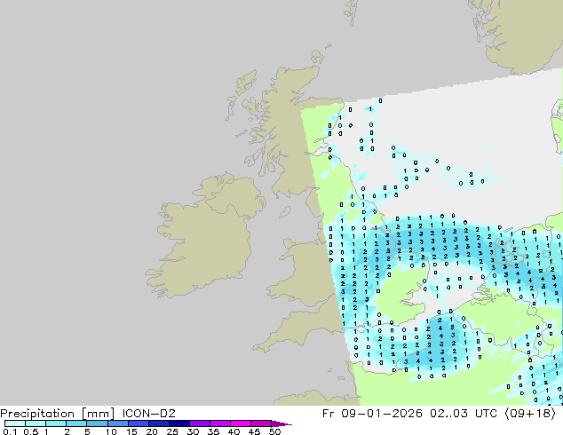Click the 'Precipitation [mm]' title text
The height and width of the screenshot is (435, 563).
[58, 414]
